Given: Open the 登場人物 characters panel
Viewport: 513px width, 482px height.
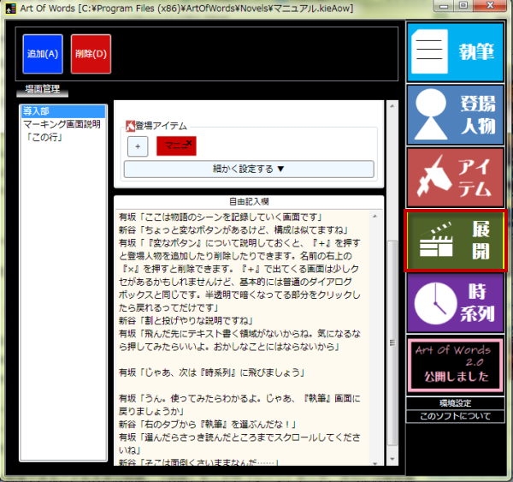Looking at the screenshot, I should click(455, 114).
